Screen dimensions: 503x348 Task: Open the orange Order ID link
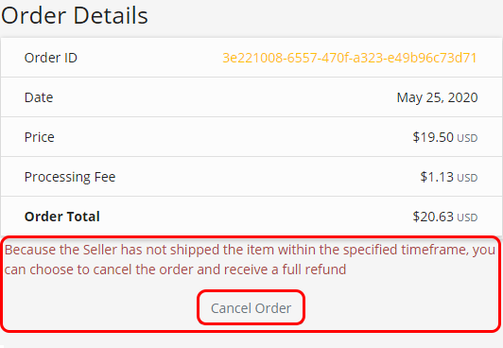(350, 58)
